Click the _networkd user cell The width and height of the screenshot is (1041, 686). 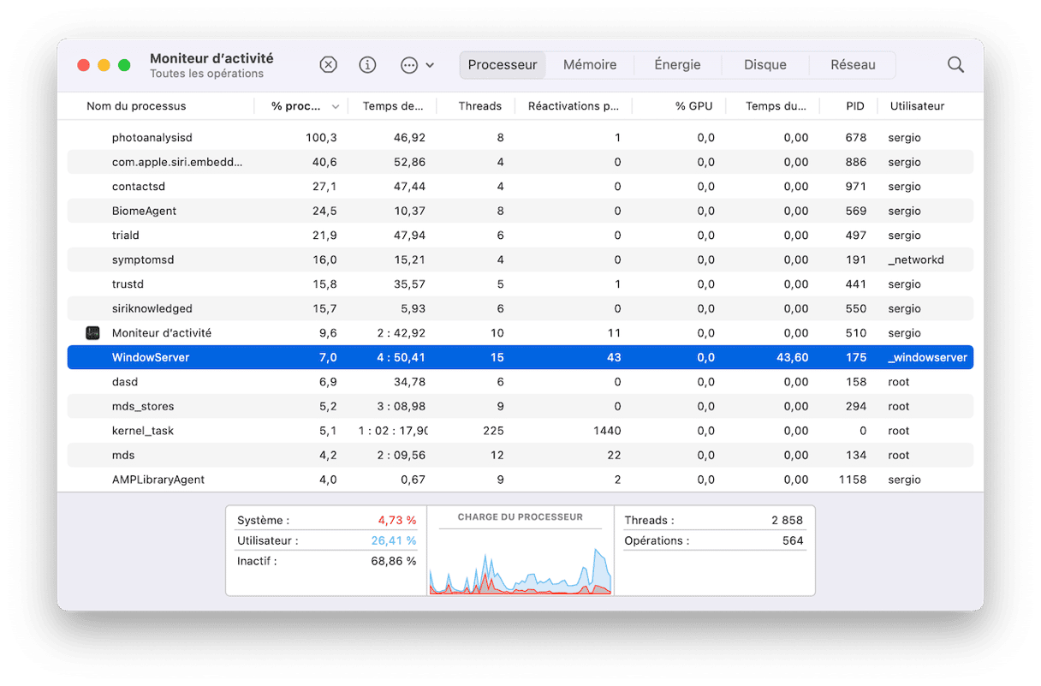[916, 259]
